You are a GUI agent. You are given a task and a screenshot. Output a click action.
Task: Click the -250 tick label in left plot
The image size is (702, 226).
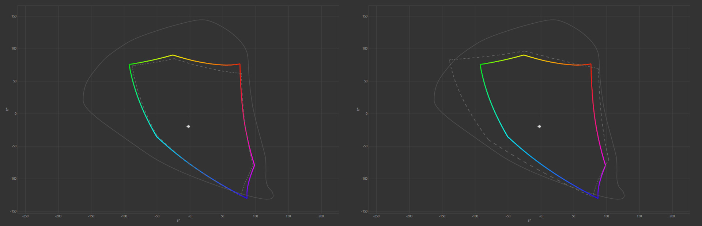point(25,216)
